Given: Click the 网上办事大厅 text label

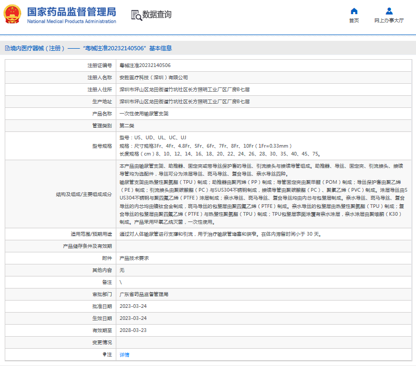Looking at the screenshot, I should click(389, 20).
